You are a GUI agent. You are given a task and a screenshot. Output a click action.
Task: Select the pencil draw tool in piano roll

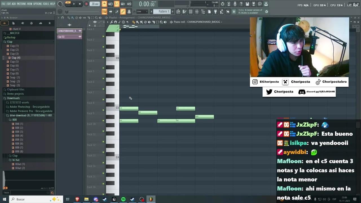pos(134,22)
